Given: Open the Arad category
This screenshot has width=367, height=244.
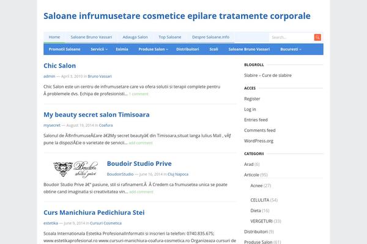Looking at the screenshot, I should pyautogui.click(x=248, y=164).
